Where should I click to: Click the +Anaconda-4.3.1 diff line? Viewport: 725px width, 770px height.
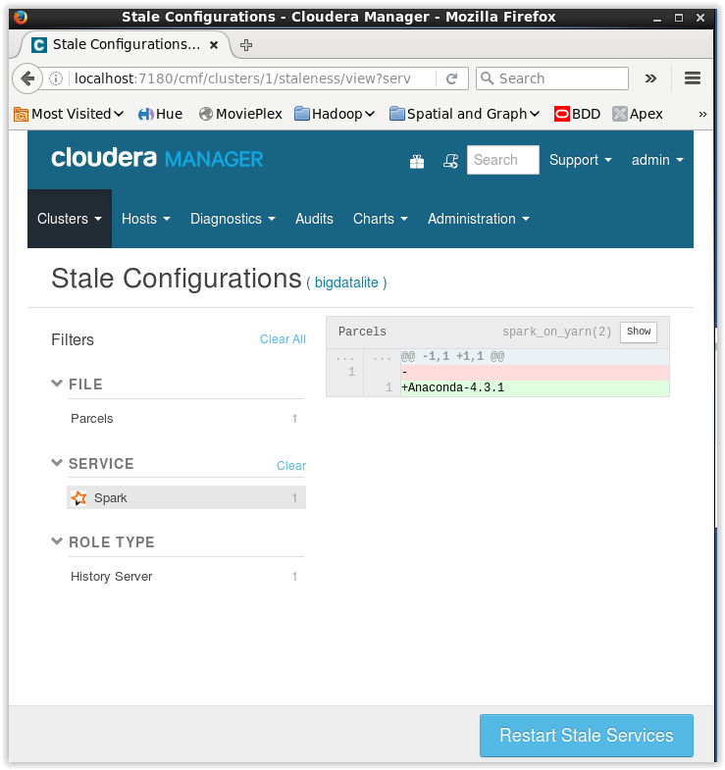click(535, 387)
